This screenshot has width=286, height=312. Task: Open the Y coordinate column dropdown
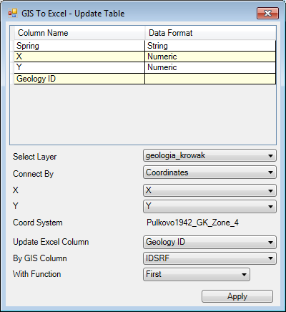click(x=209, y=206)
